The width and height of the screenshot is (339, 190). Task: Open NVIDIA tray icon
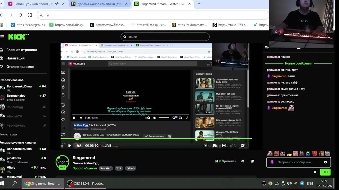coord(296,183)
